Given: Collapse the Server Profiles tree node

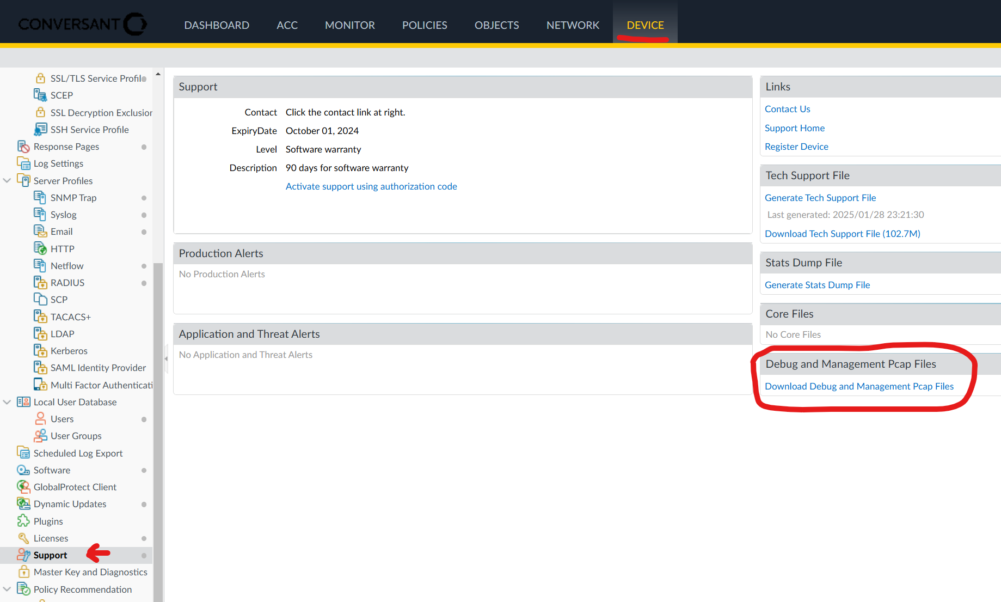Looking at the screenshot, I should point(7,180).
